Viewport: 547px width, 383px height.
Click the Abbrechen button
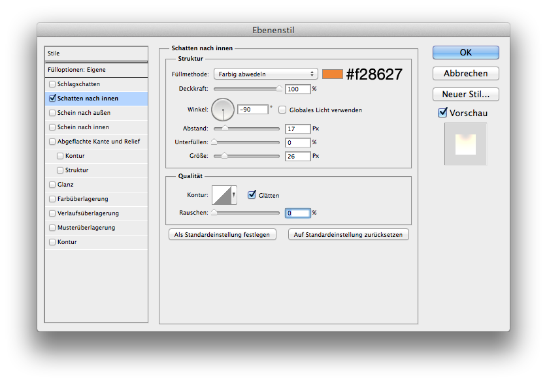coord(465,73)
